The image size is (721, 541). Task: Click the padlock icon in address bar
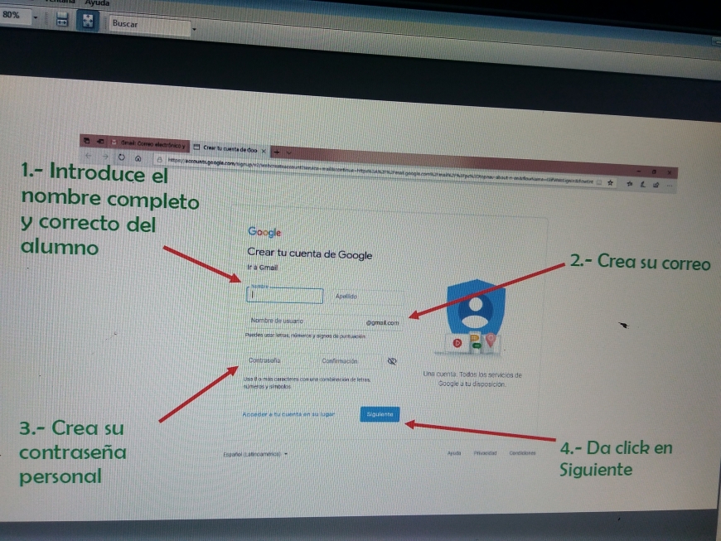pos(159,160)
